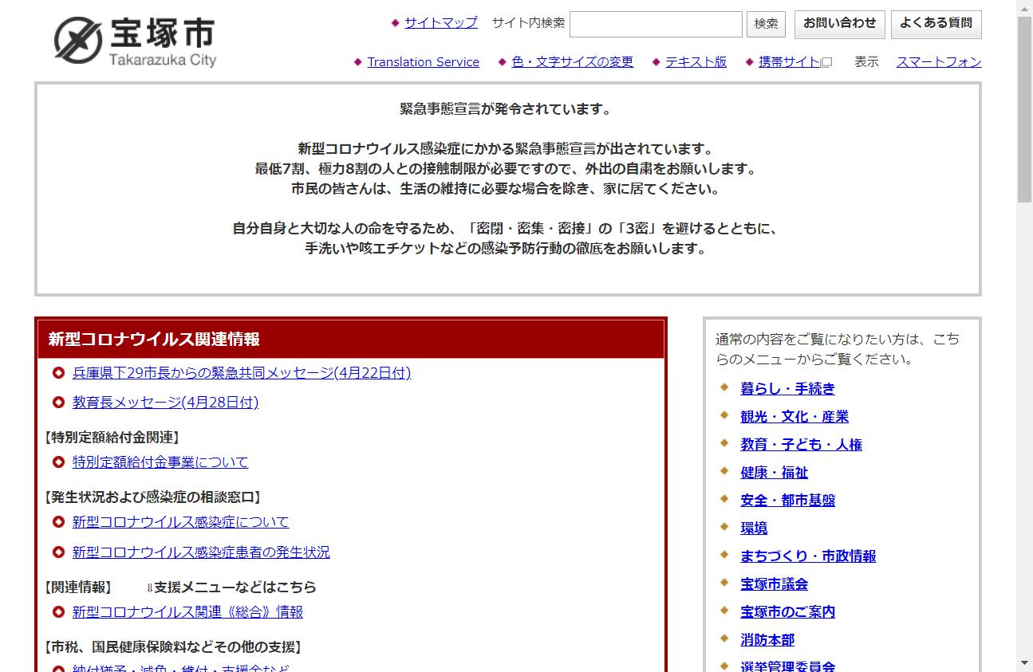Open 新型コロナウイルス感染症患者の発生状況 link
This screenshot has height=672, width=1033.
(200, 552)
